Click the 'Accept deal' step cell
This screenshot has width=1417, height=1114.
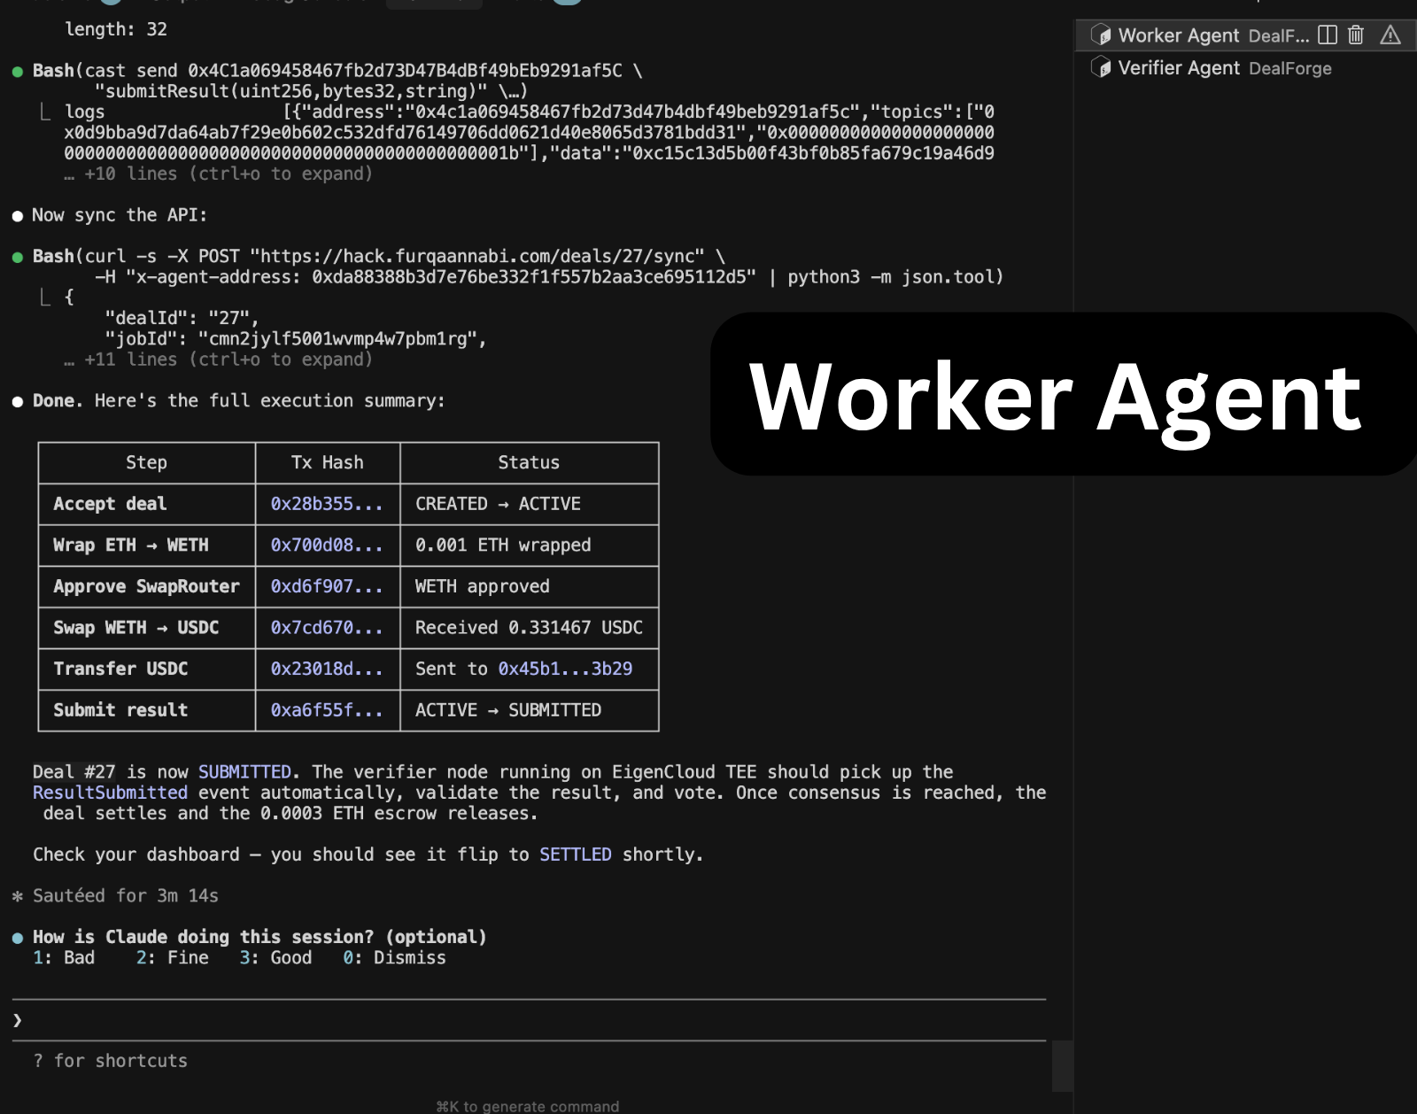click(146, 504)
